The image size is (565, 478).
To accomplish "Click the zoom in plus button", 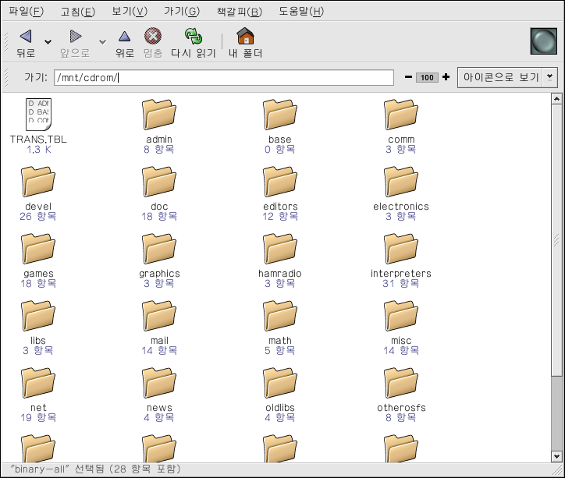I will click(x=446, y=77).
